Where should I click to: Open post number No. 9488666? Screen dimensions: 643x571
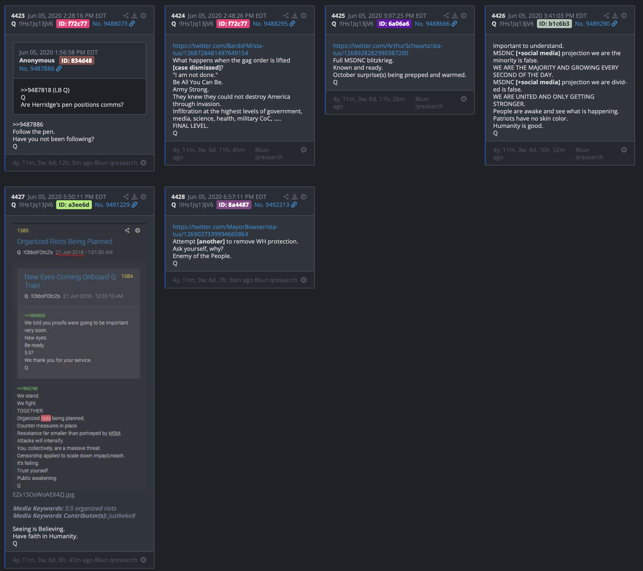click(432, 23)
